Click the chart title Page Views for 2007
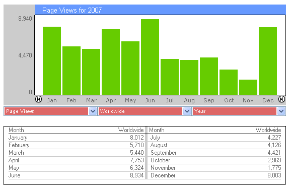 point(72,10)
